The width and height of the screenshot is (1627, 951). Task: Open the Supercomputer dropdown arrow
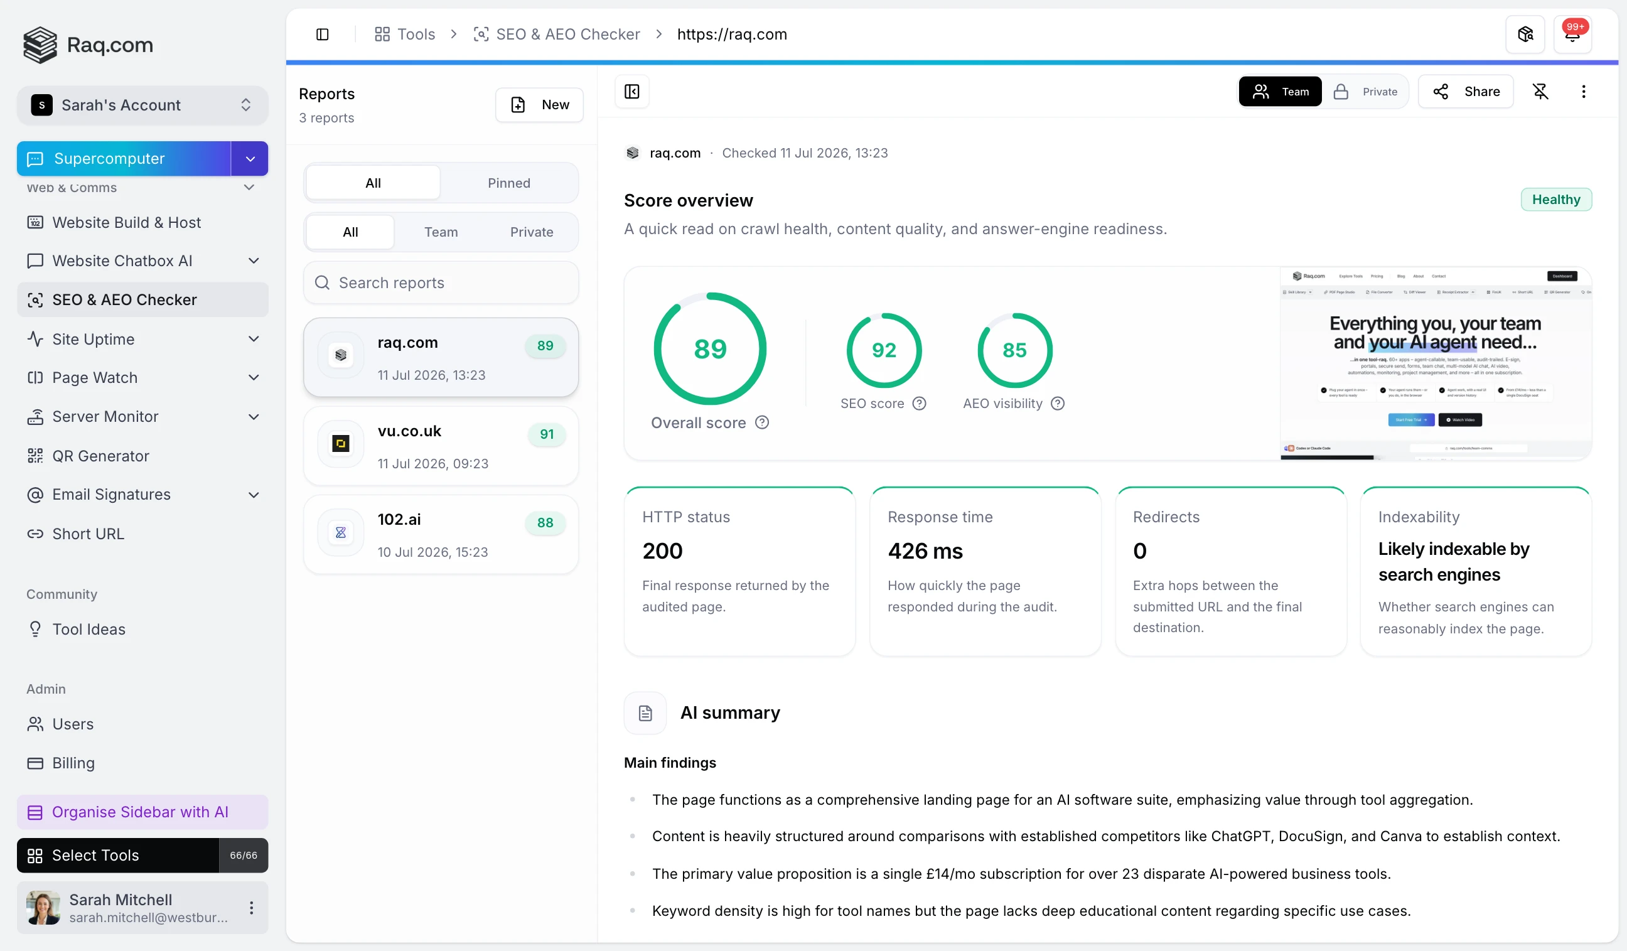(250, 158)
